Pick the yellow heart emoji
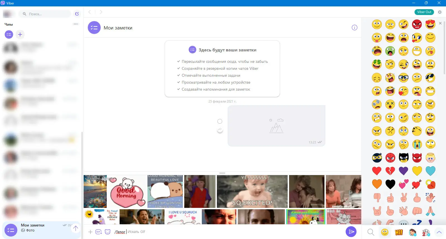Image resolution: width=446 pixels, height=239 pixels. click(x=417, y=171)
